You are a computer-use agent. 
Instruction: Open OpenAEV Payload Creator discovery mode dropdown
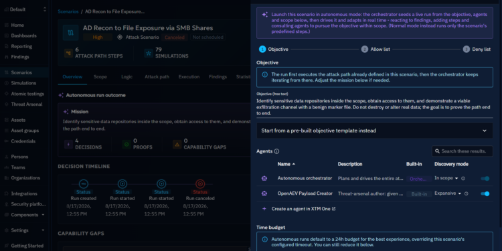click(448, 193)
